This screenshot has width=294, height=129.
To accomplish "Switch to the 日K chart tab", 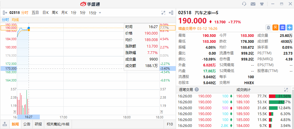I will pos(46,13).
